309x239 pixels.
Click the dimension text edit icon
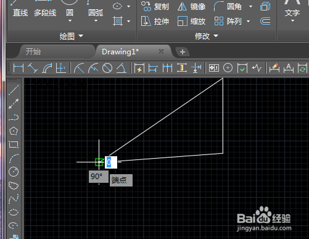tap(289, 68)
